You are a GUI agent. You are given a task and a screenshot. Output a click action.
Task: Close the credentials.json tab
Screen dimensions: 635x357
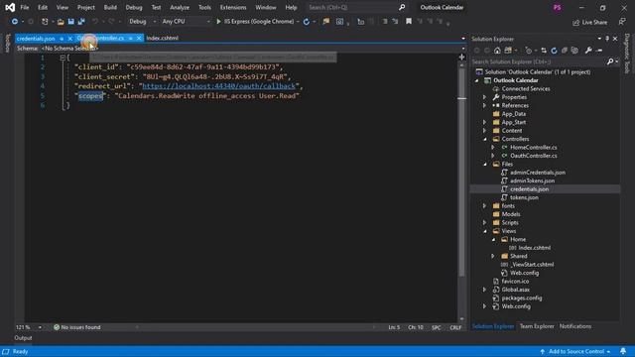(x=70, y=39)
